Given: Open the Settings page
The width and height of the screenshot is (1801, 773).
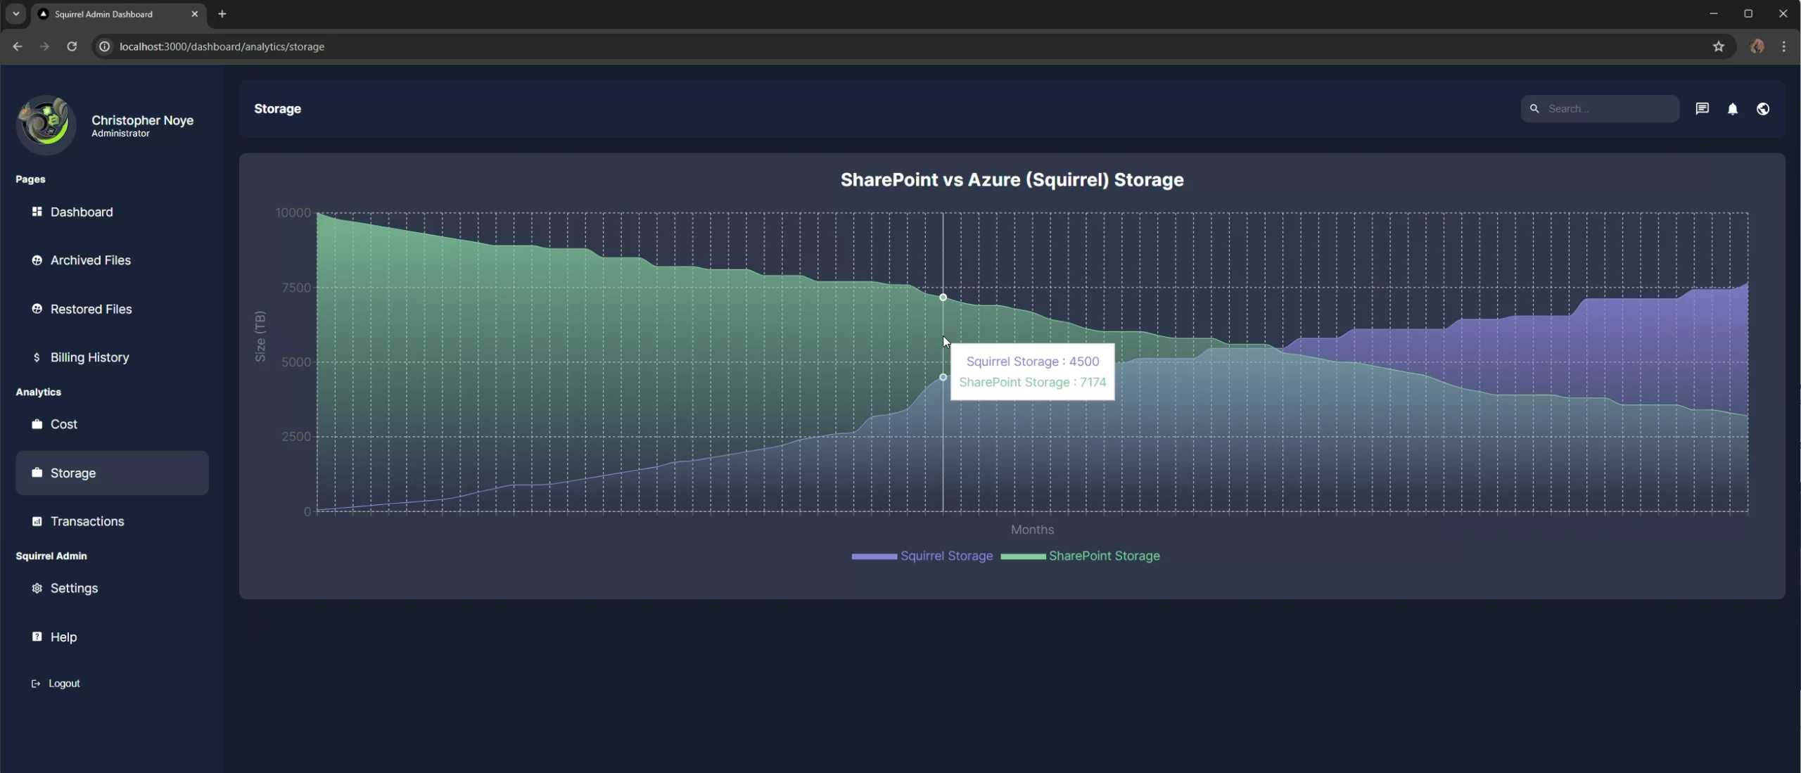Looking at the screenshot, I should (74, 588).
